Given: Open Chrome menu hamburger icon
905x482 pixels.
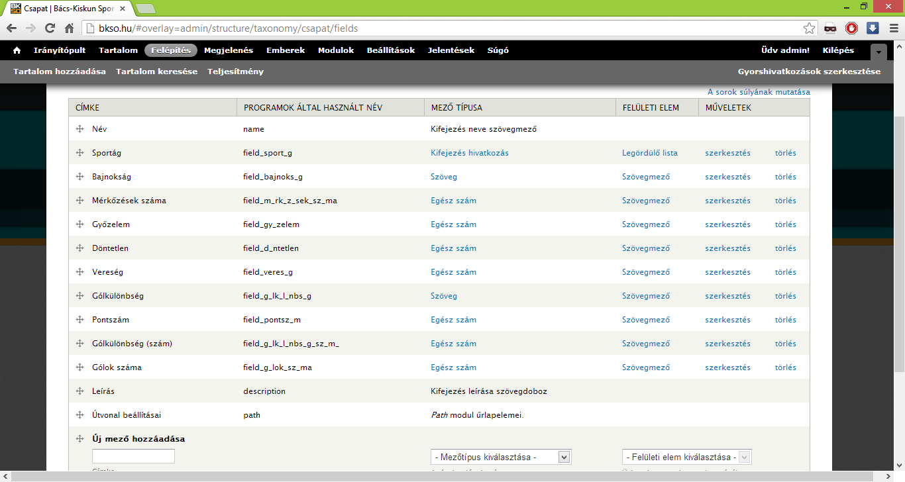Looking at the screenshot, I should pos(892,28).
